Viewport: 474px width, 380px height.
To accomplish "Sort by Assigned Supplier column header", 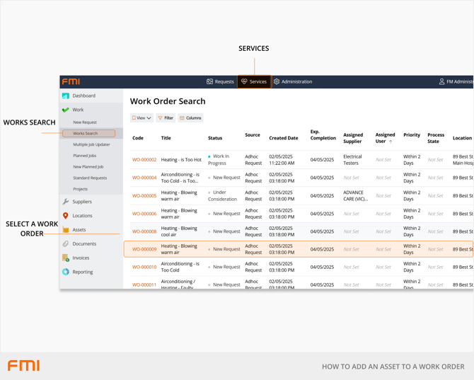I will pyautogui.click(x=353, y=138).
